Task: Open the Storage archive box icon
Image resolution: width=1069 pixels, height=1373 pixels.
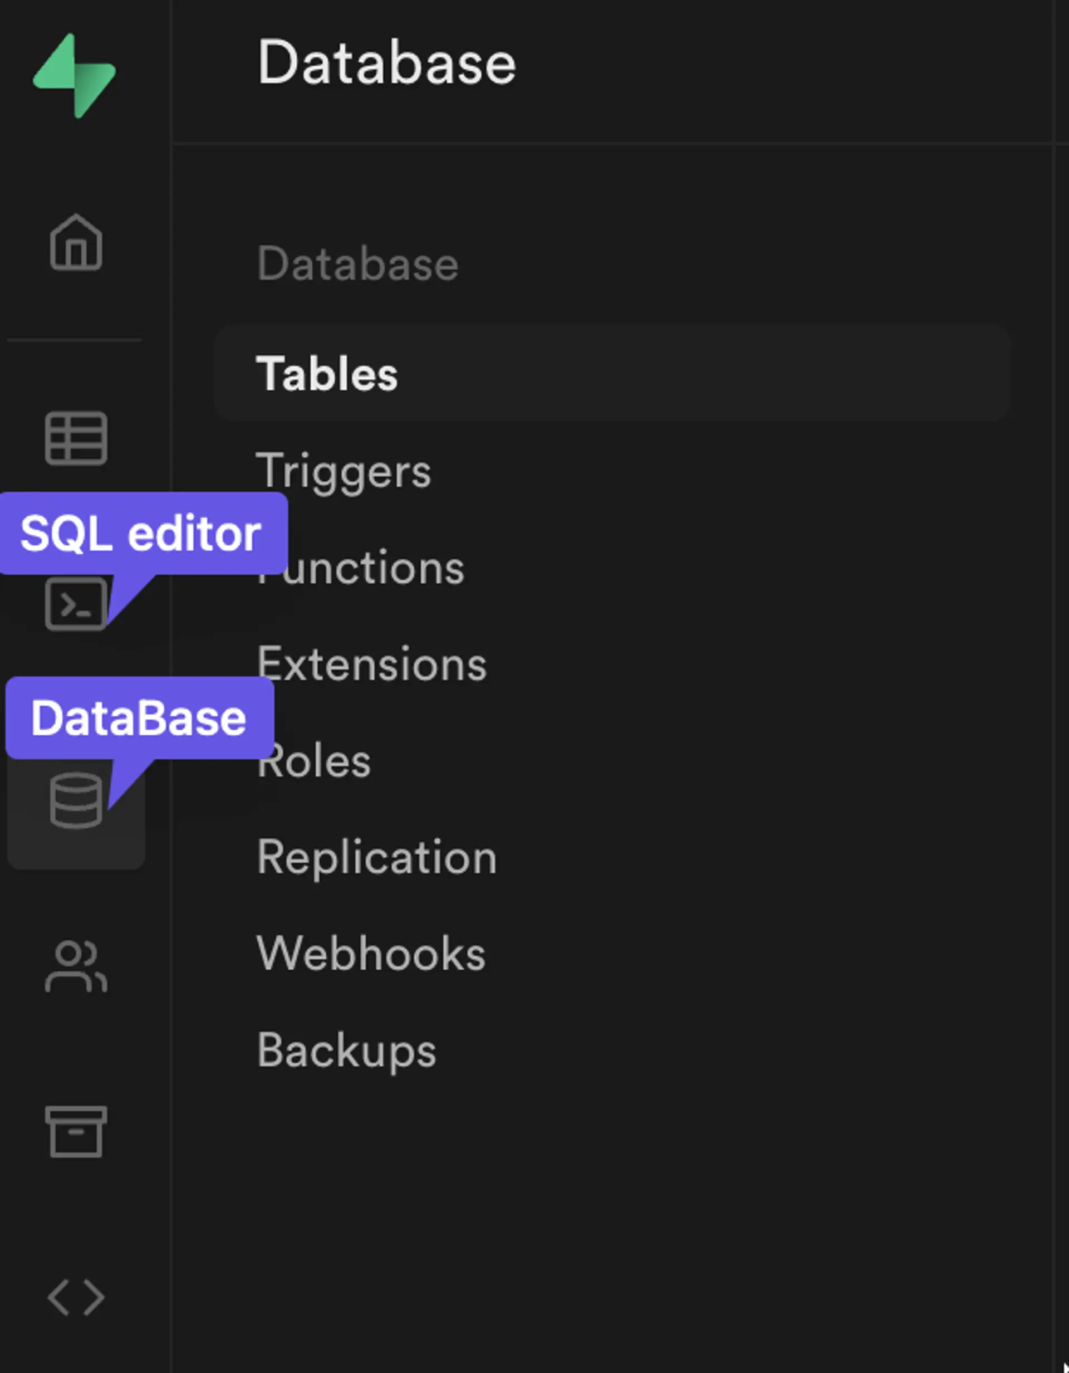Action: pos(76,1132)
